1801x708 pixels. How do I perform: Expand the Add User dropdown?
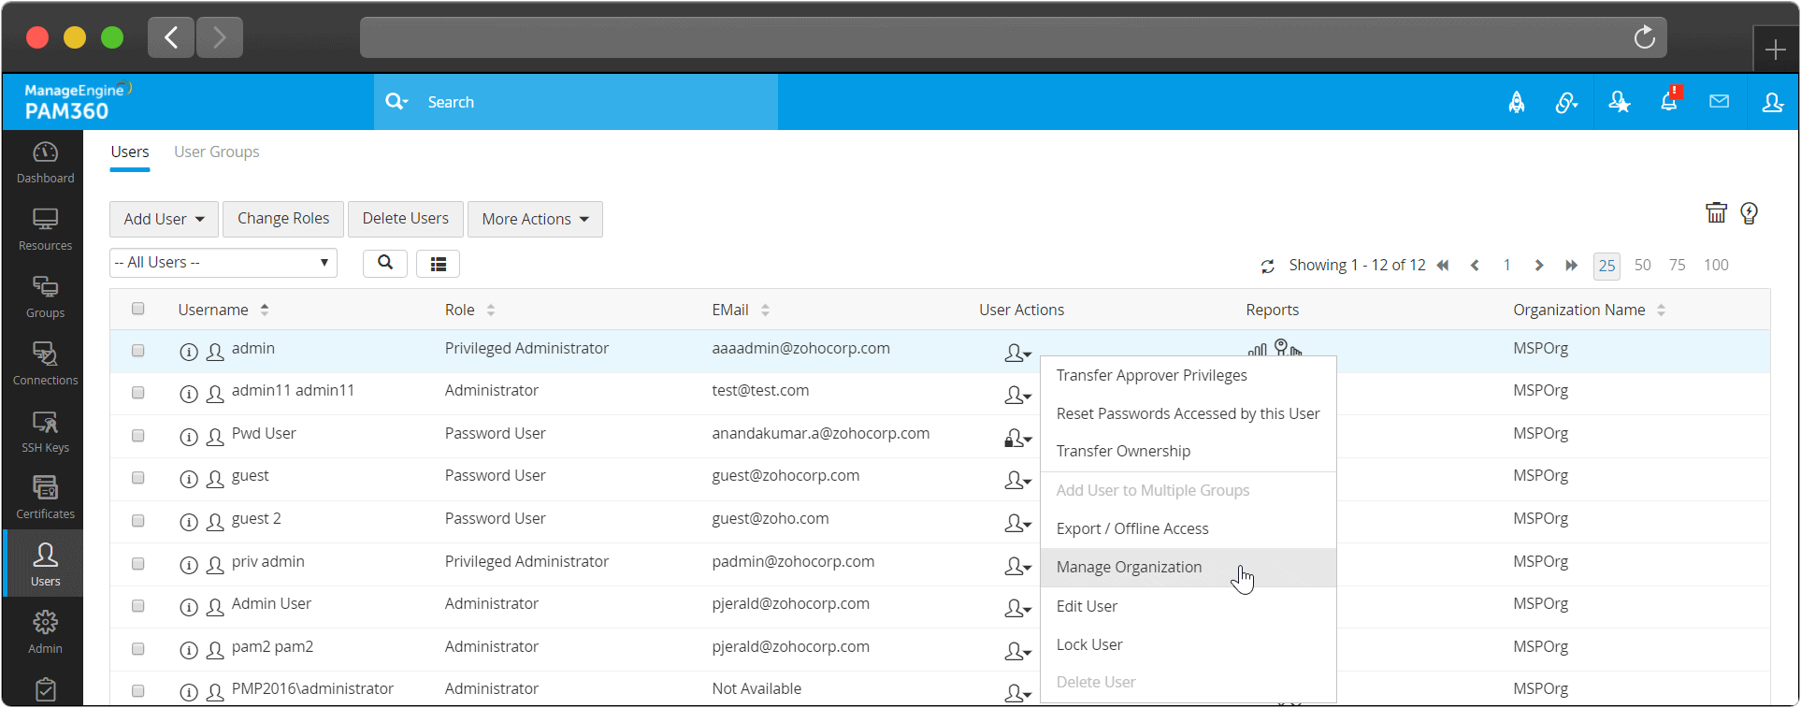[164, 219]
